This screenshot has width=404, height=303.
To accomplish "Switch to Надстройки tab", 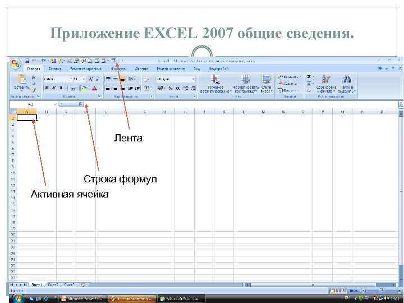I will pyautogui.click(x=219, y=69).
